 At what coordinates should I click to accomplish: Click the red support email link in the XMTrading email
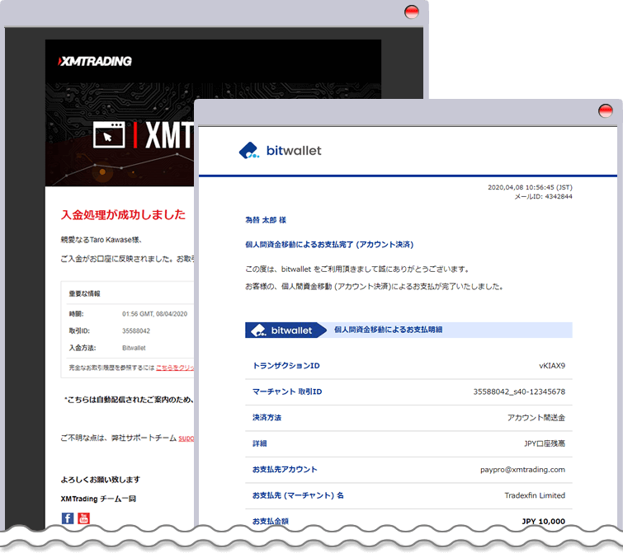(186, 438)
